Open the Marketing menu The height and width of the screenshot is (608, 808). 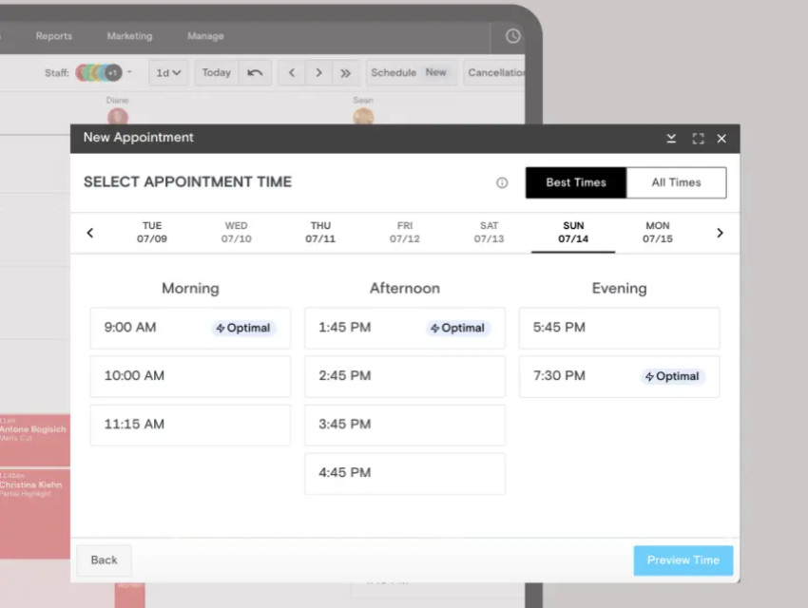click(129, 36)
